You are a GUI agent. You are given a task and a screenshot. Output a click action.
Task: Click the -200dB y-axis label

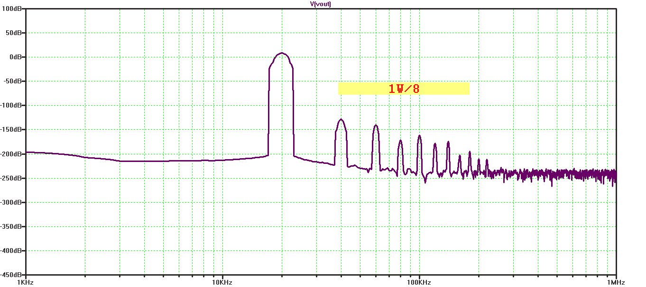(x=11, y=154)
